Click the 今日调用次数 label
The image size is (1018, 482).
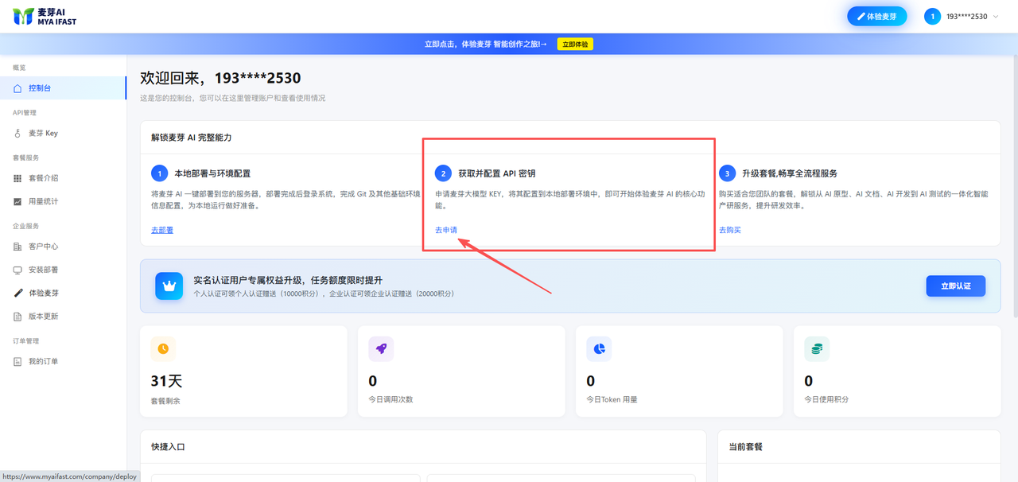point(390,399)
